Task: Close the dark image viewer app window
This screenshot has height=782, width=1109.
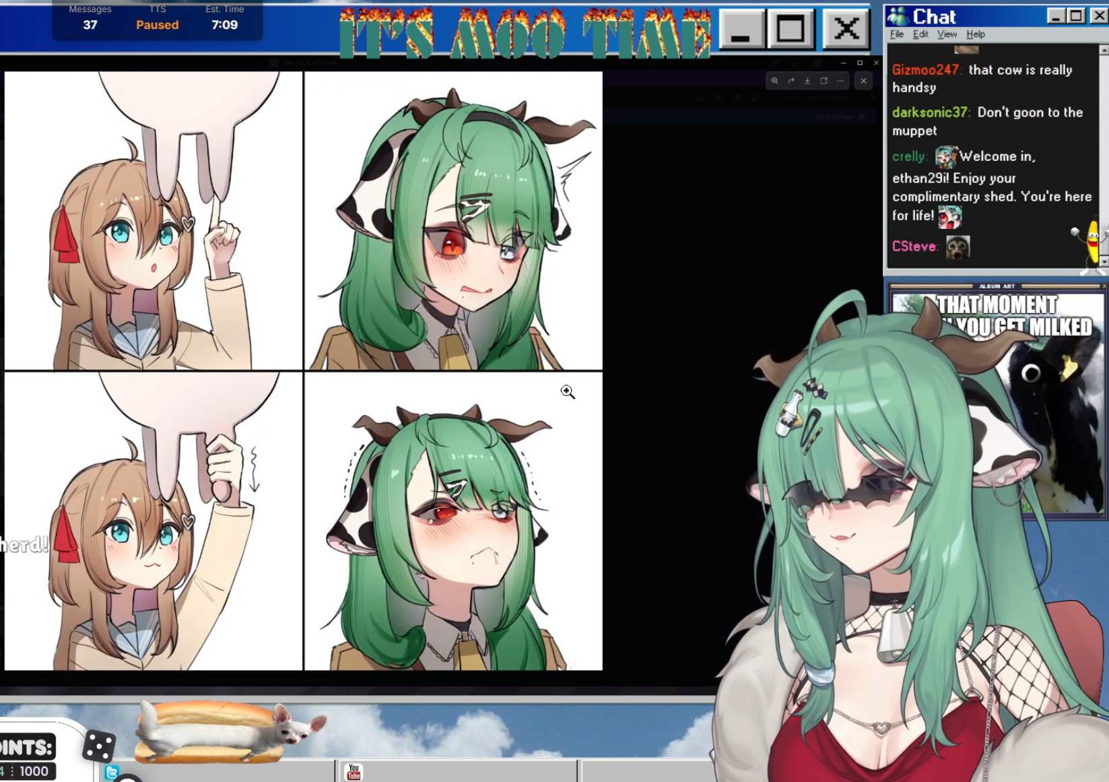Action: pos(876,63)
